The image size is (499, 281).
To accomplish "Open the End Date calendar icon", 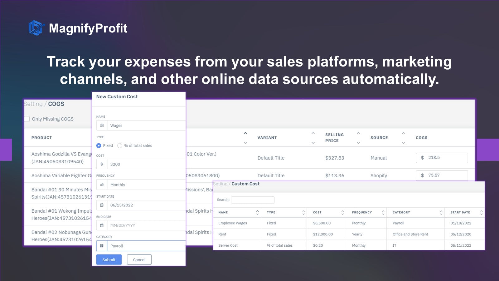I will point(102,225).
